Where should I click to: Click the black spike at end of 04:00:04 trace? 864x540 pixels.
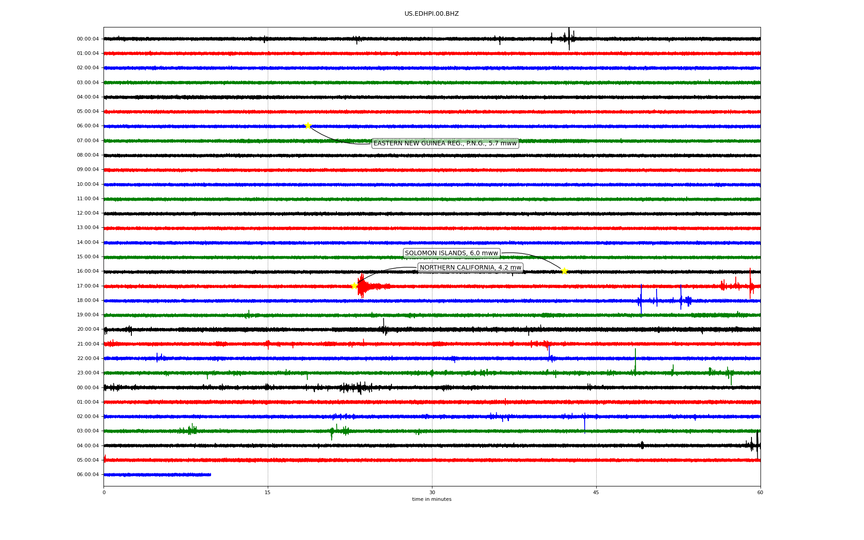[757, 445]
